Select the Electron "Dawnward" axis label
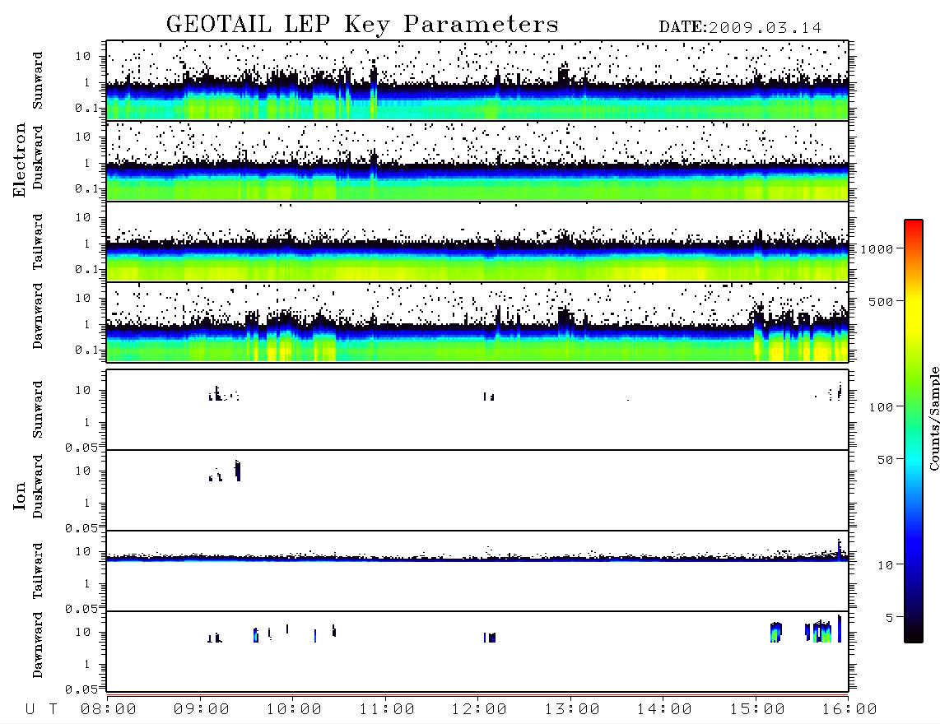Image resolution: width=940 pixels, height=724 pixels. coord(38,317)
